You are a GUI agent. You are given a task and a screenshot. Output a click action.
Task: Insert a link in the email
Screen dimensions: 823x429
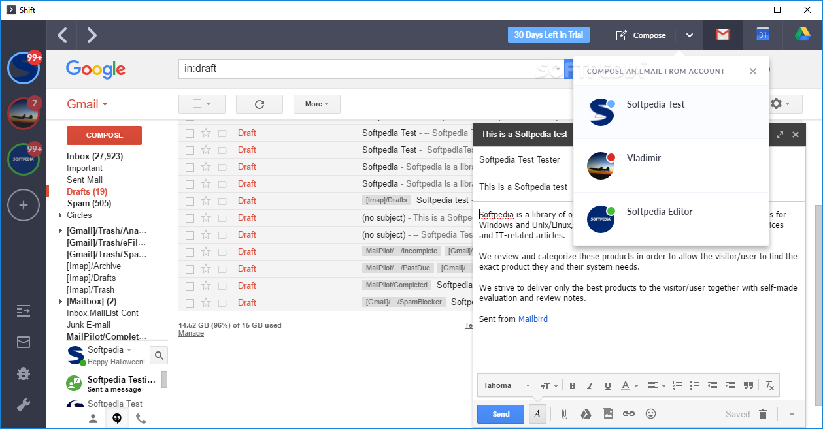click(629, 414)
